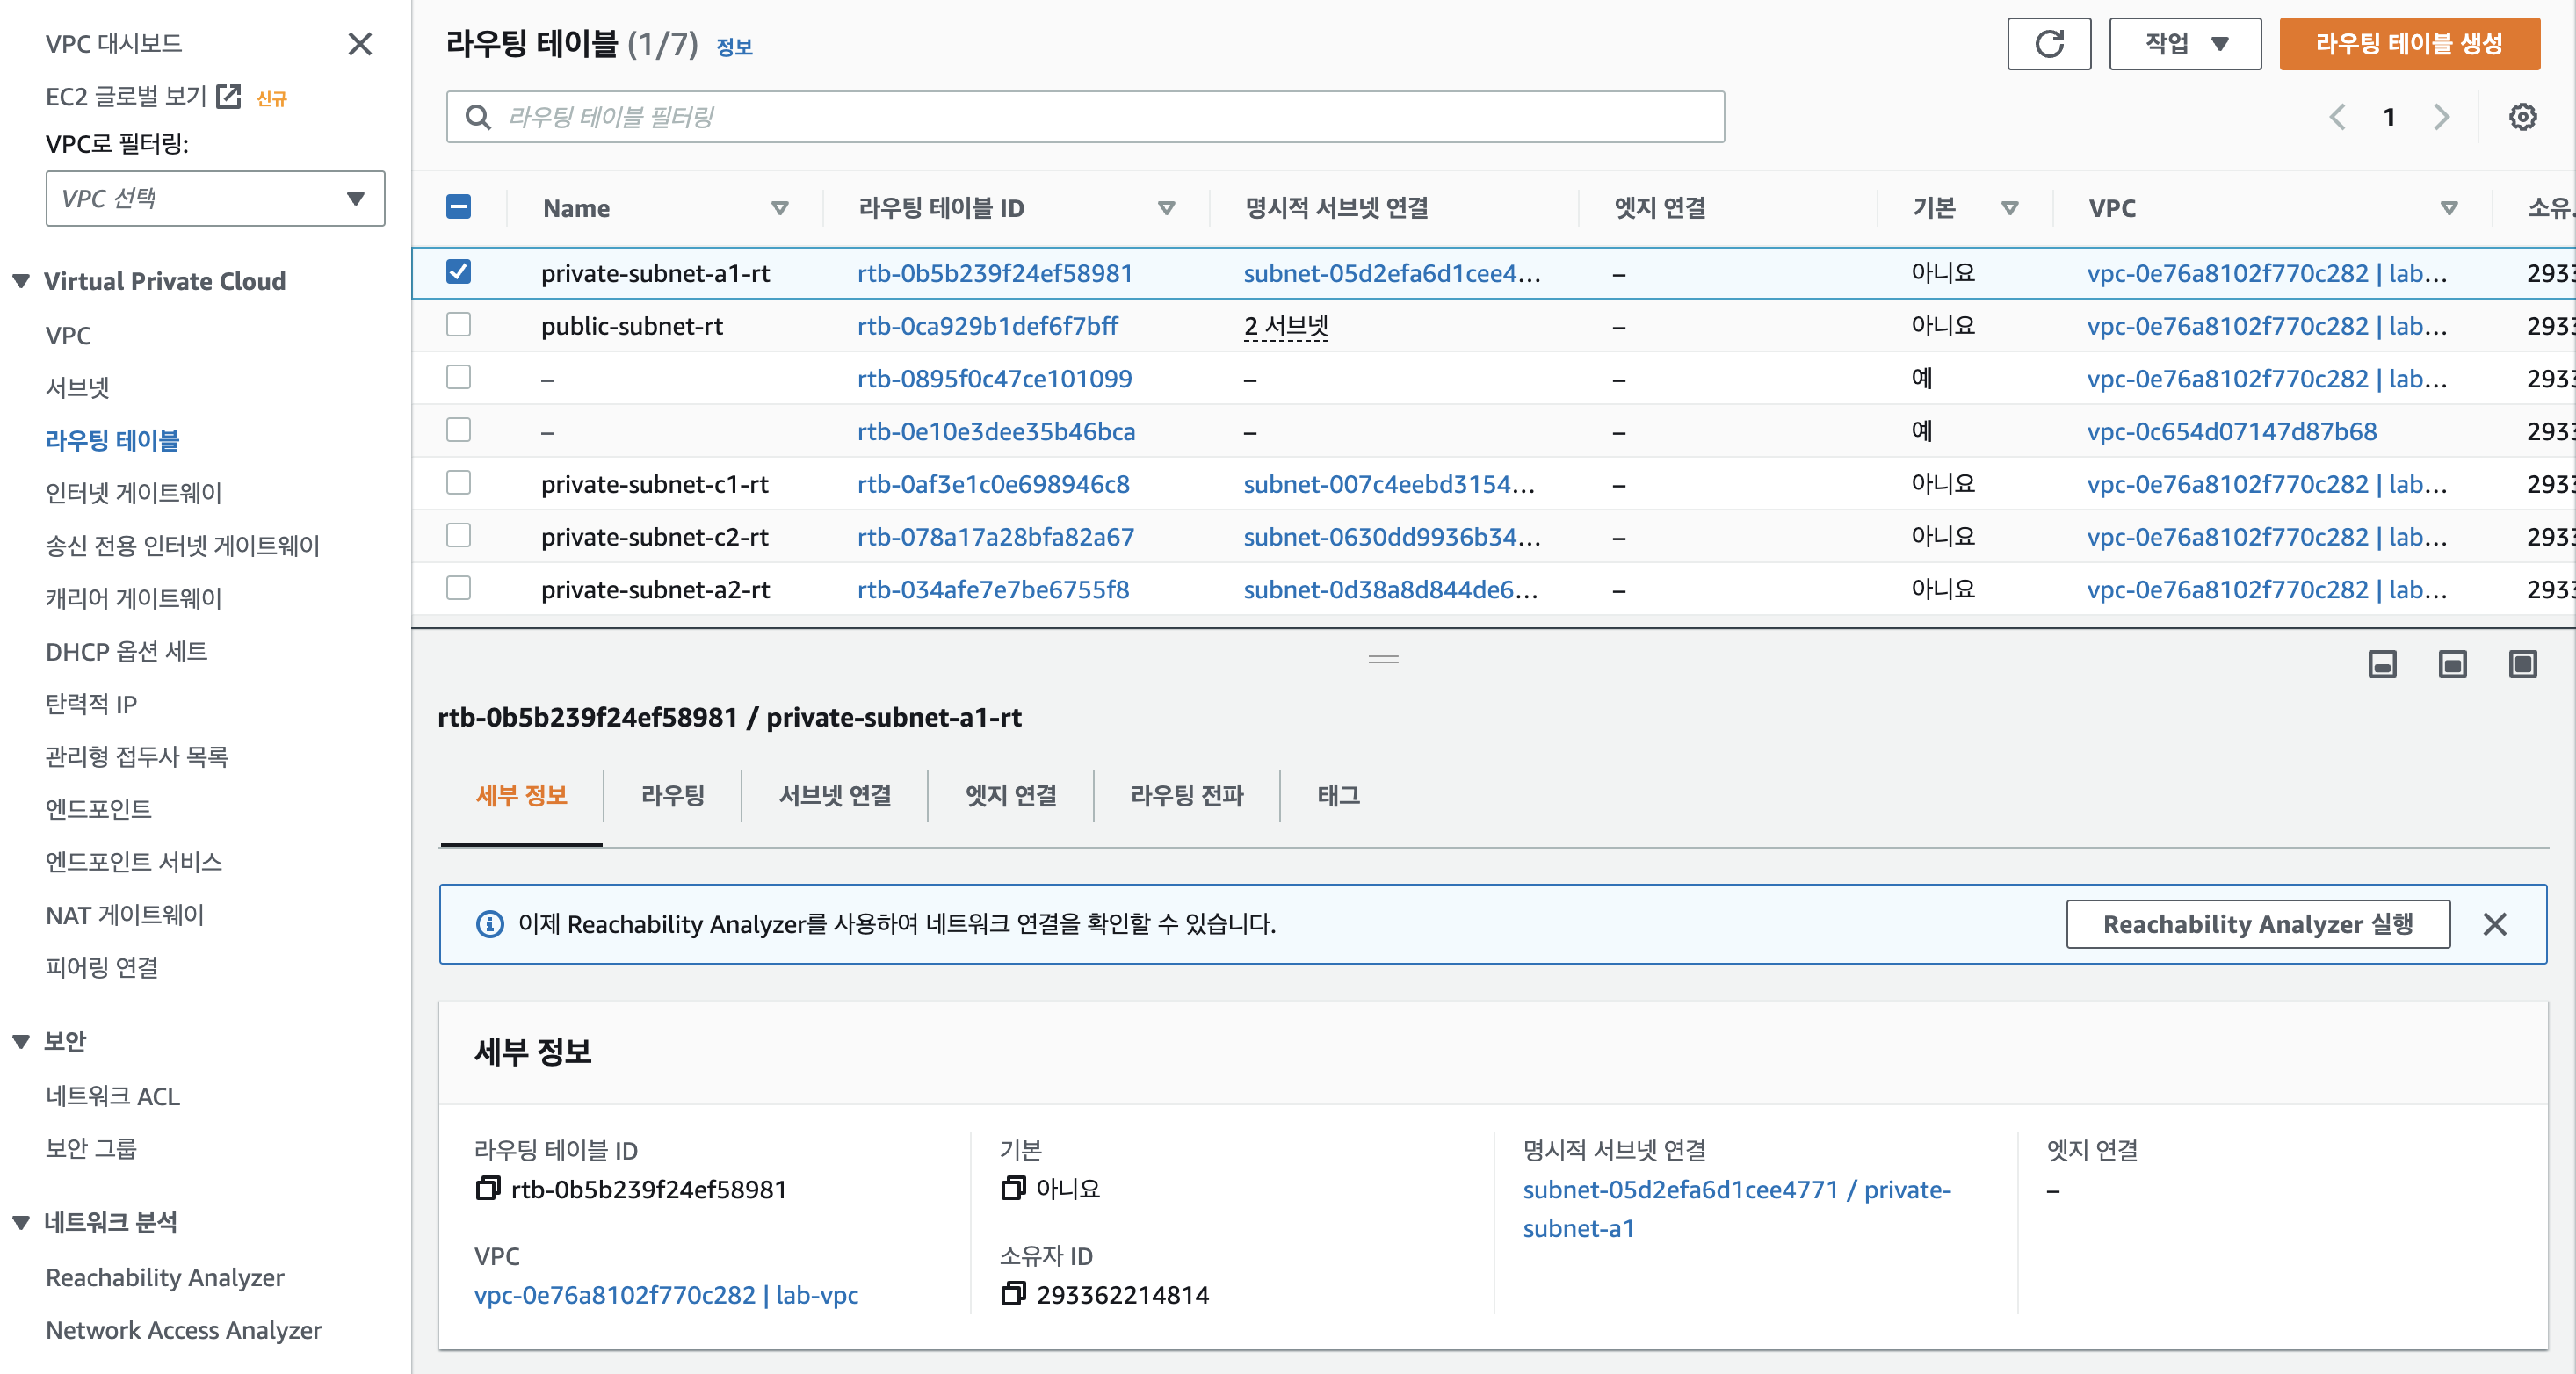Screen dimensions: 2576x1374
Task: Select the public-subnet-rt row checkbox
Action: 458,325
